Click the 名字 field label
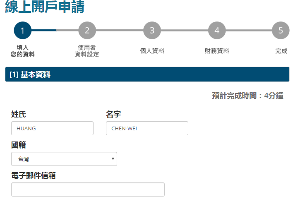This screenshot has height=199, width=293. coord(113,114)
